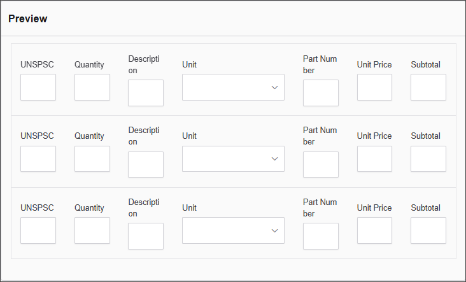466x282 pixels.
Task: Select the first row Description box
Action: pos(146,93)
